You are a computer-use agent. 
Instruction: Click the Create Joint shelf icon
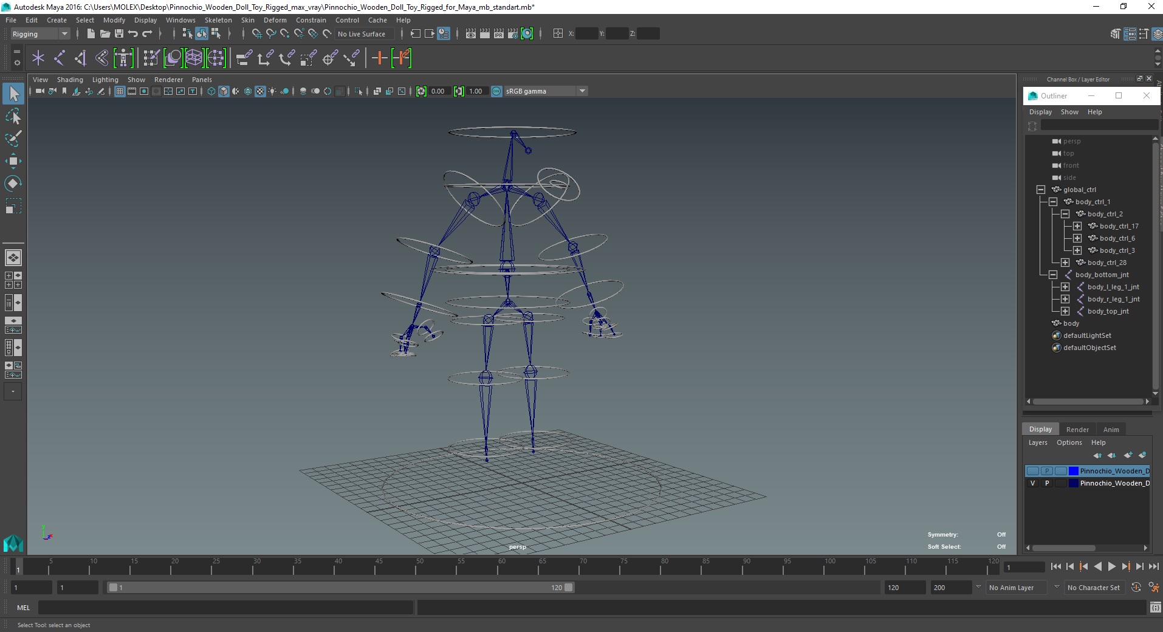[60, 58]
